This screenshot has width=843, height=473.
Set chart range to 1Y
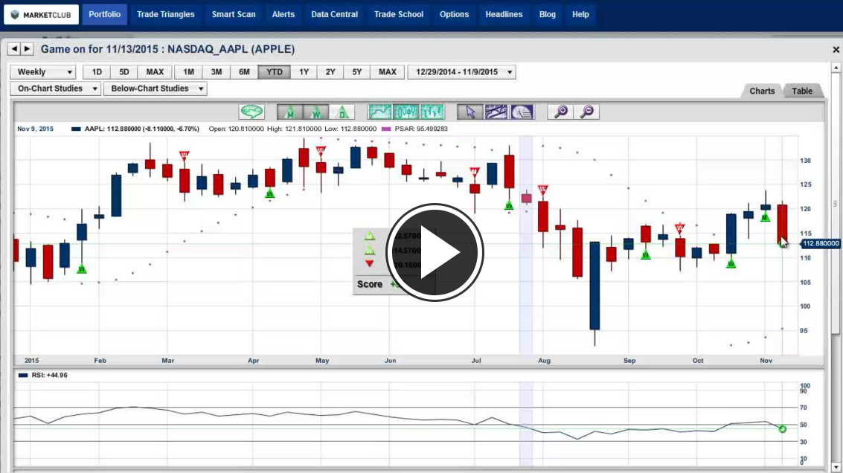[304, 72]
